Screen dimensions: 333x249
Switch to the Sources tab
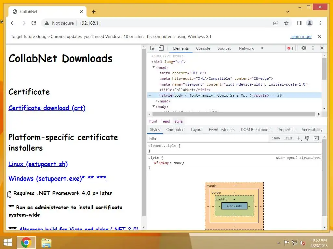tap(224, 48)
